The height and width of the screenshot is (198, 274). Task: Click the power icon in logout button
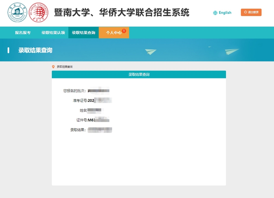tap(246, 12)
